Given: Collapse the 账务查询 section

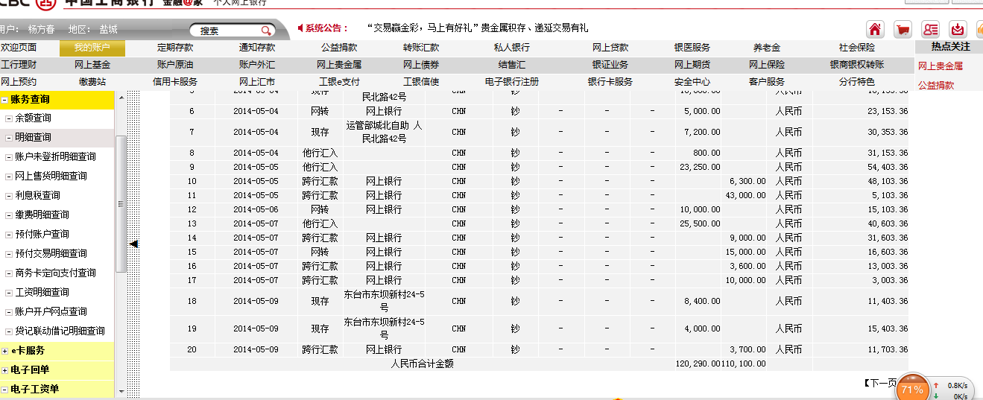Looking at the screenshot, I should tap(4, 99).
